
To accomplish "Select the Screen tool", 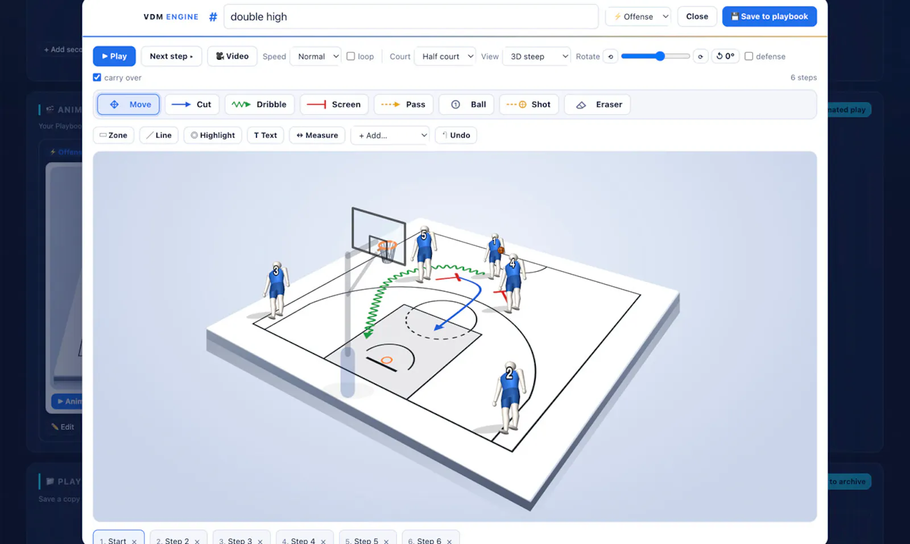I will tap(334, 105).
